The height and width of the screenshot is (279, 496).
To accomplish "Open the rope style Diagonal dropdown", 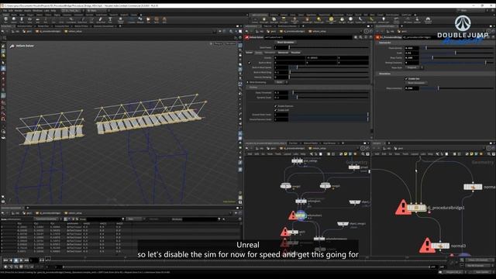I will pos(414,67).
